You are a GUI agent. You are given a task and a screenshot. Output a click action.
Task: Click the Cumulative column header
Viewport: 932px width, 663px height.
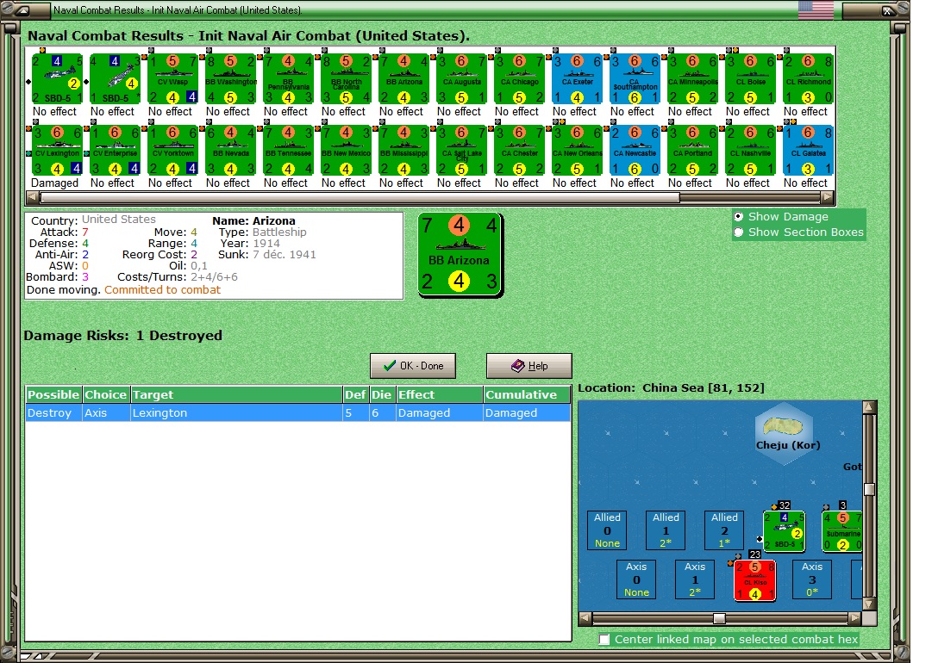coord(527,394)
